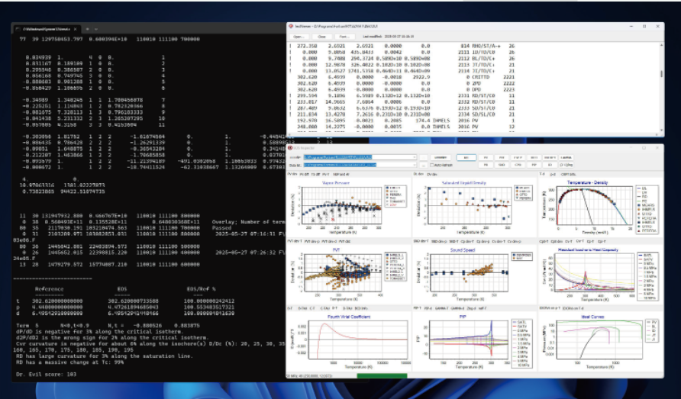Viewport: 681px width, 399px height.
Task: Switch to the C-Tau tab
Action: tap(324, 308)
